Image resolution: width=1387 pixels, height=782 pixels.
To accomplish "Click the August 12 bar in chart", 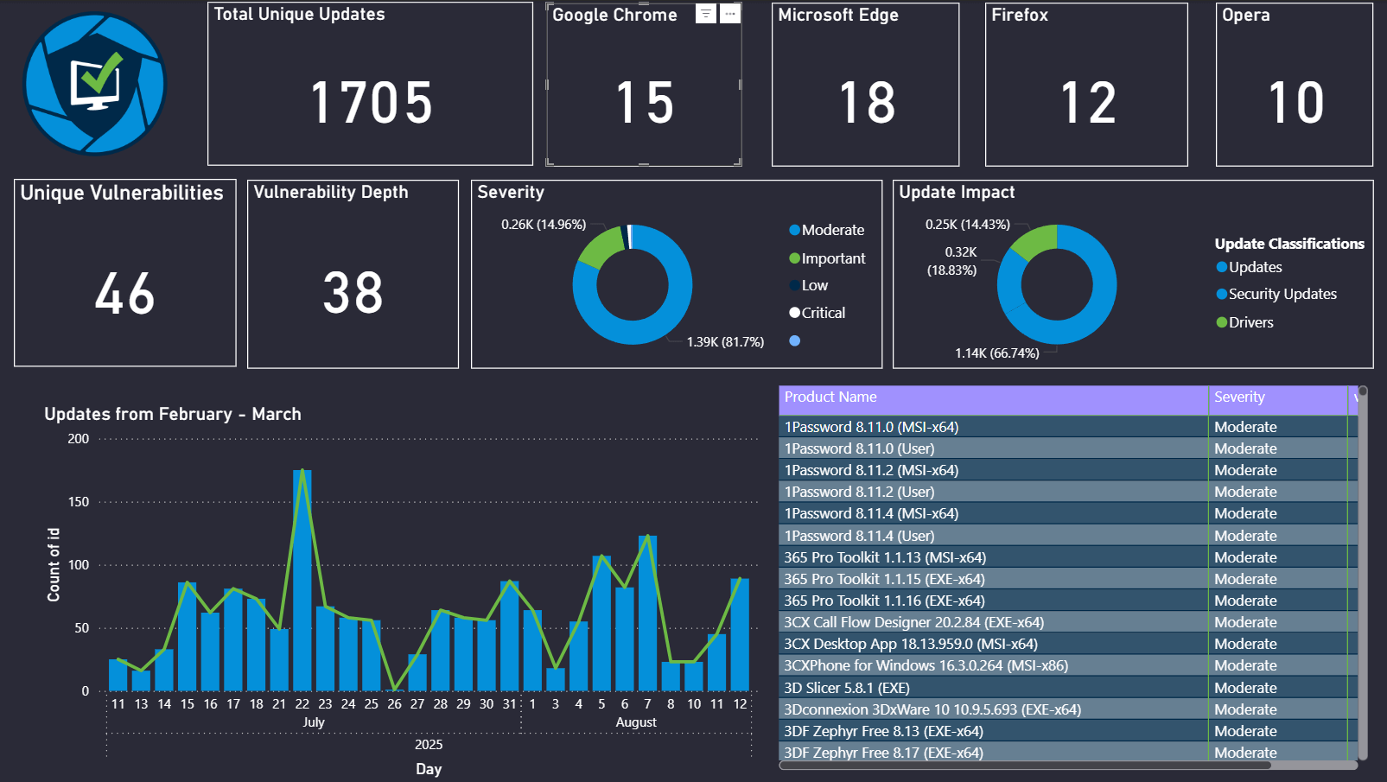I will 740,635.
